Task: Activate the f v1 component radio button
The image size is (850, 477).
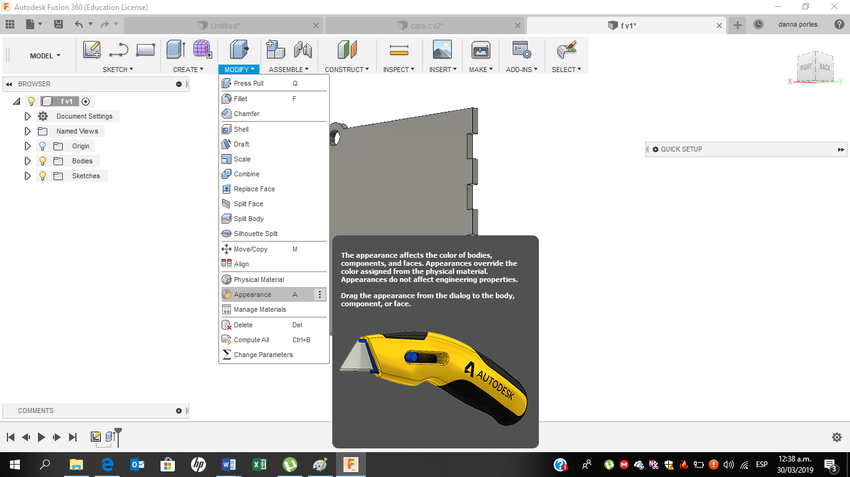Action: click(x=86, y=101)
